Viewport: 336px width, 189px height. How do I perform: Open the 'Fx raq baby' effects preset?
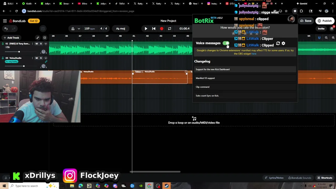click(12, 62)
